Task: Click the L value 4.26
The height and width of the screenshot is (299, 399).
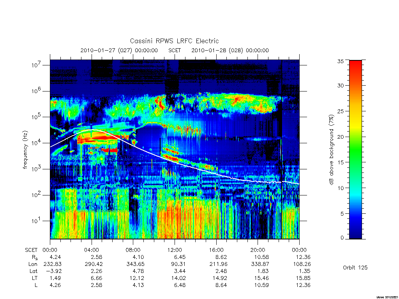Action: (55, 285)
